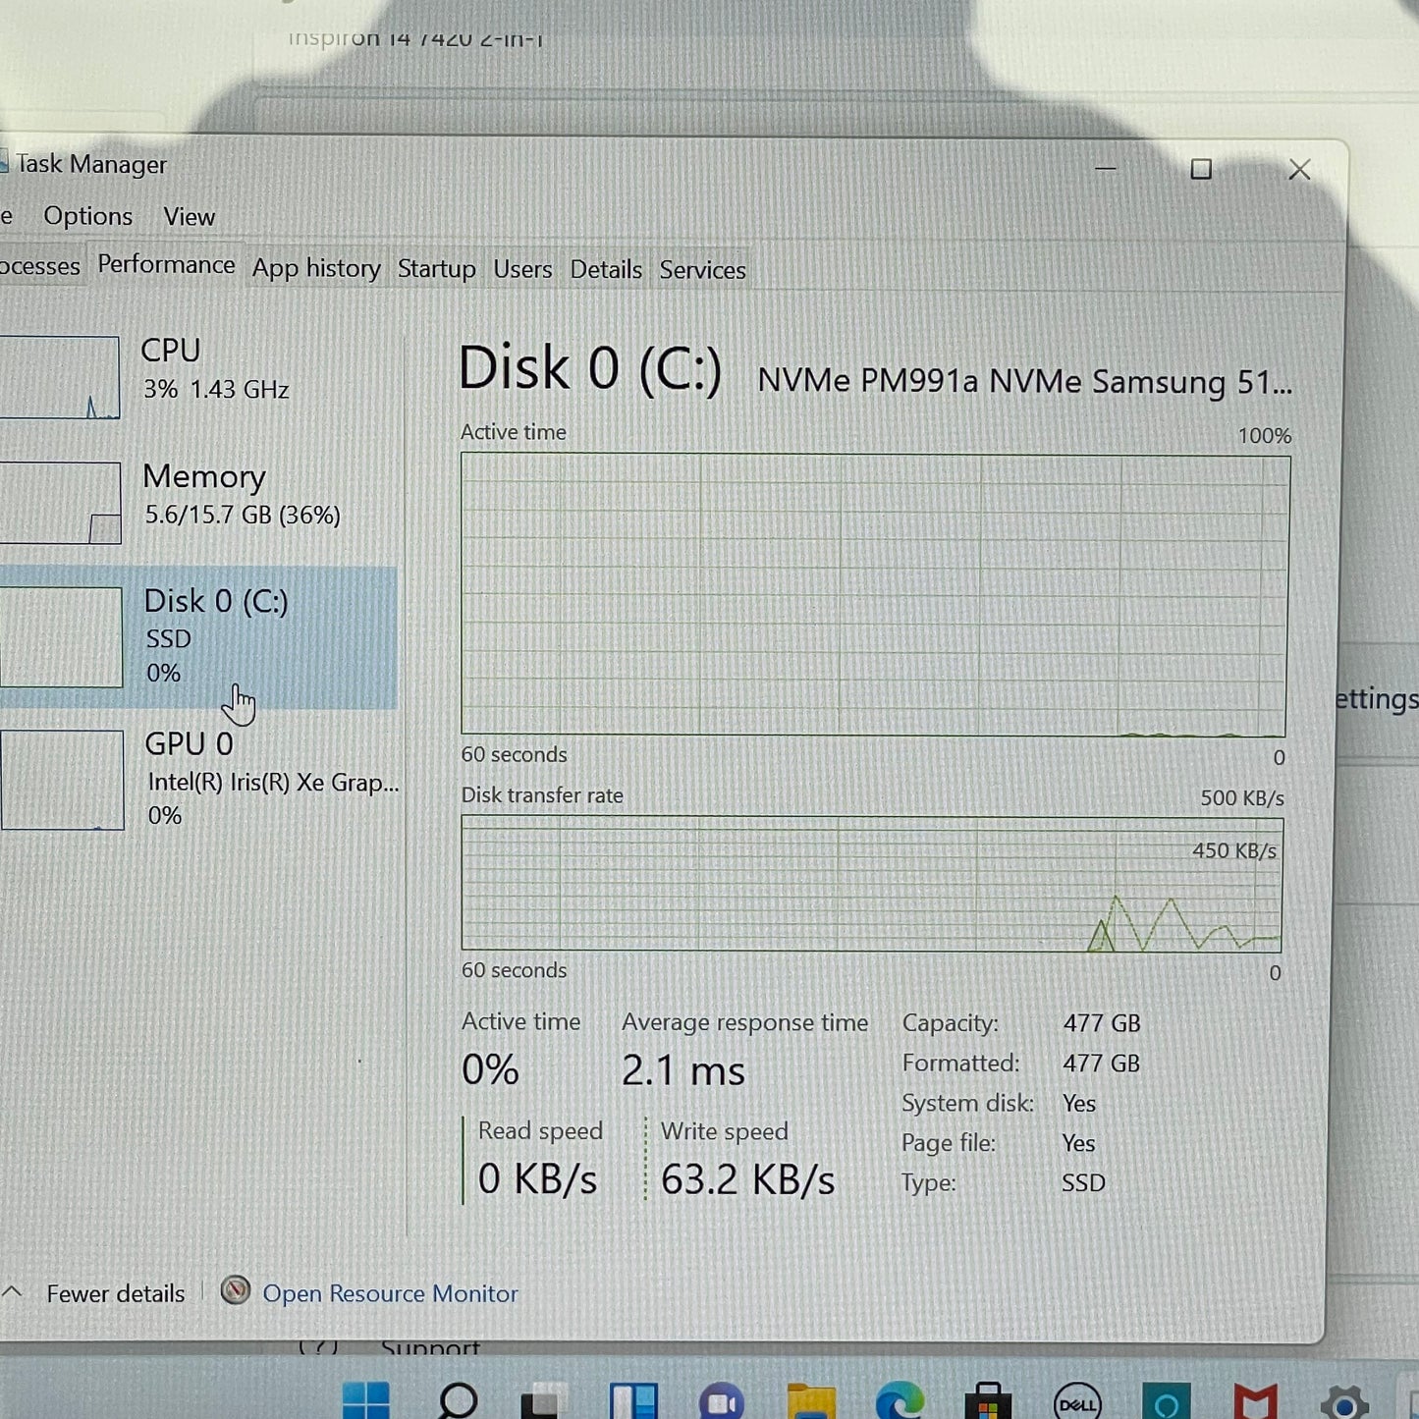Click the Capacity value 477 GB
Screen dimensions: 1419x1419
1102,1023
